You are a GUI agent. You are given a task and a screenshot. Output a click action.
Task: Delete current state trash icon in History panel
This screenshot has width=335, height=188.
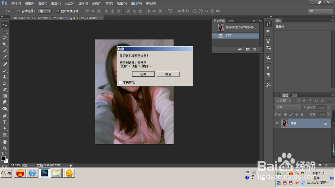point(255,49)
